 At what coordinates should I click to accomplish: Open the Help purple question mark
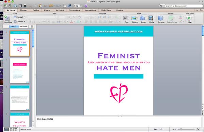click(86, 6)
